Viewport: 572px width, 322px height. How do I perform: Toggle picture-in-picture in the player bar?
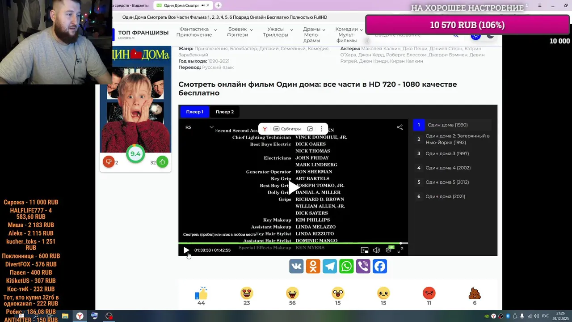point(365,250)
